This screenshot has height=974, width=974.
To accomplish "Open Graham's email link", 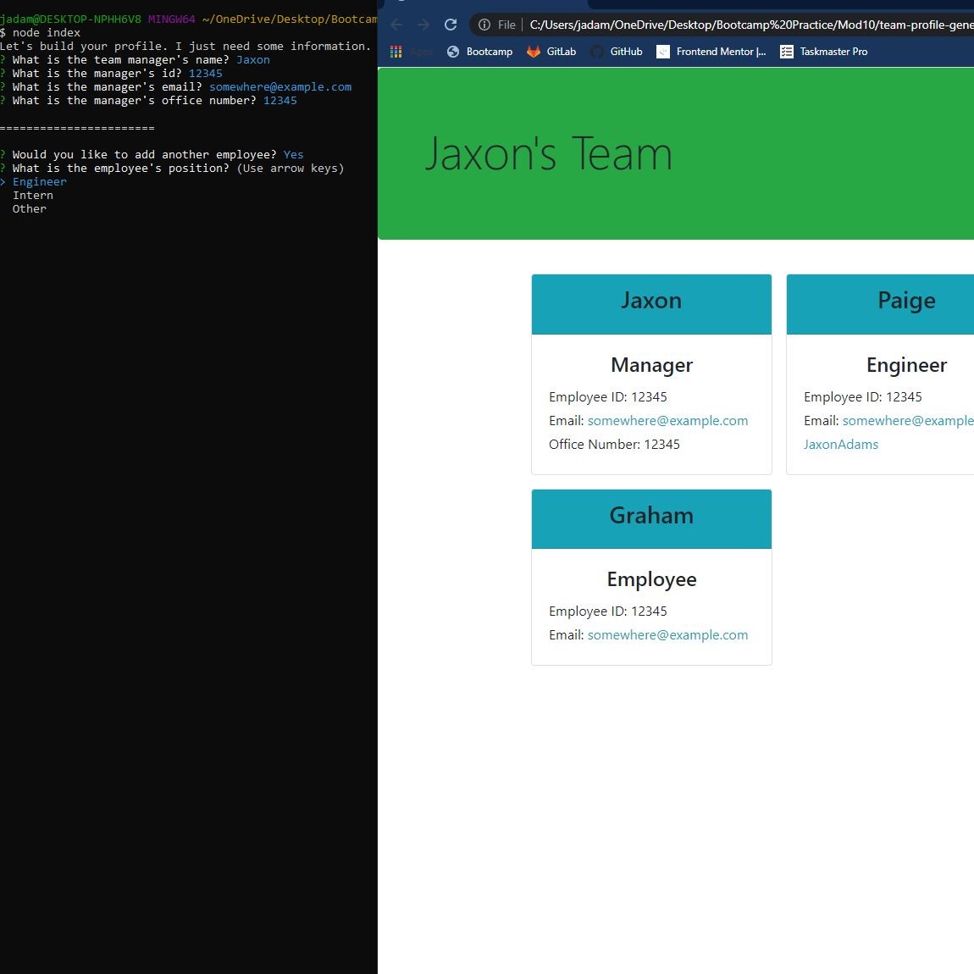I will coord(667,634).
